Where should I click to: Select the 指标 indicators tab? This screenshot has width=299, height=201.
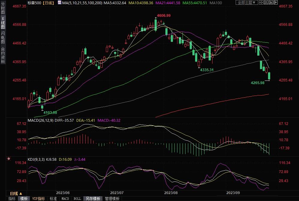point(12,199)
